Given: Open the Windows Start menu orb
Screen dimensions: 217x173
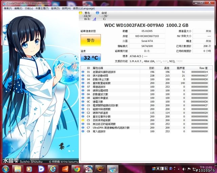Looking at the screenshot, I should [5, 169].
